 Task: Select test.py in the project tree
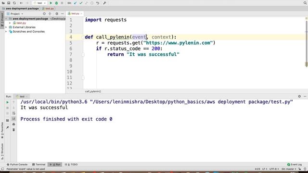[x=21, y=23]
